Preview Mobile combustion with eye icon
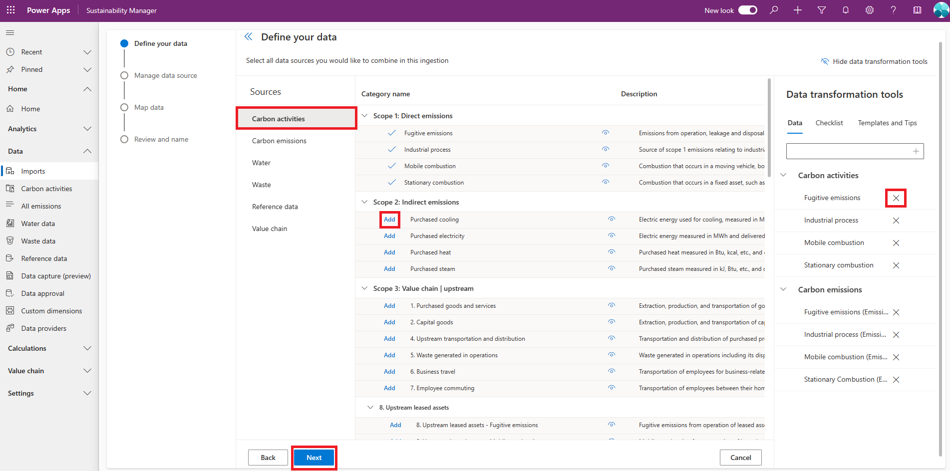This screenshot has height=471, width=950. 606,166
